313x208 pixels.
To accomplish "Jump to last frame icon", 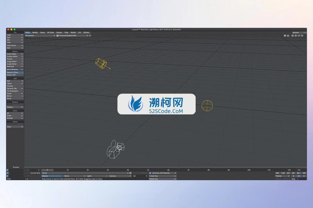I will click(x=304, y=173).
